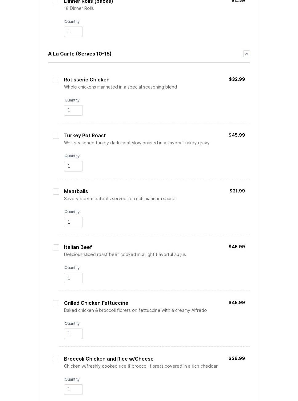298x401 pixels.
Task: Tick the Dinner Rolls checkbox
Action: point(56,2)
